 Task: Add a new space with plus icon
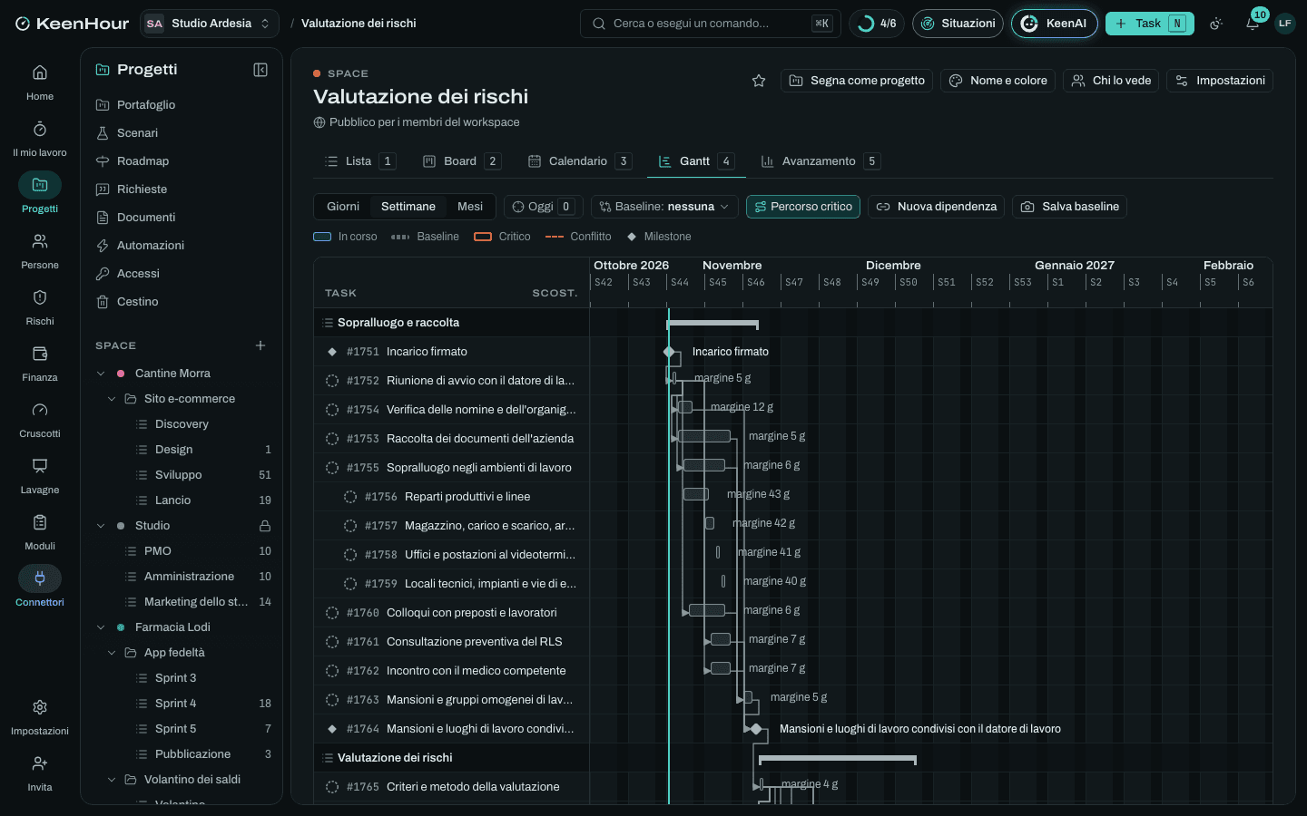pyautogui.click(x=260, y=345)
